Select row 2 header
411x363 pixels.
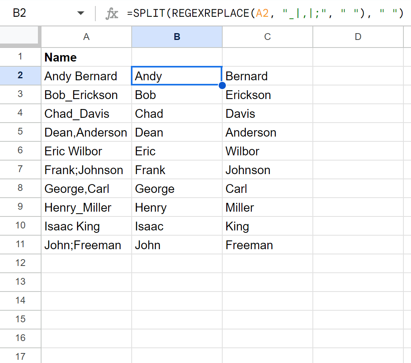pyautogui.click(x=20, y=75)
